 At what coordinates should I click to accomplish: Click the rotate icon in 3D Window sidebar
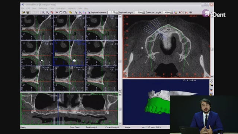212,81
